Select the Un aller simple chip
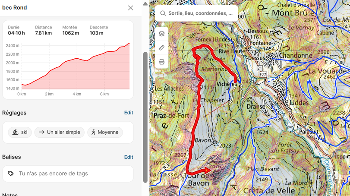 click(x=59, y=132)
